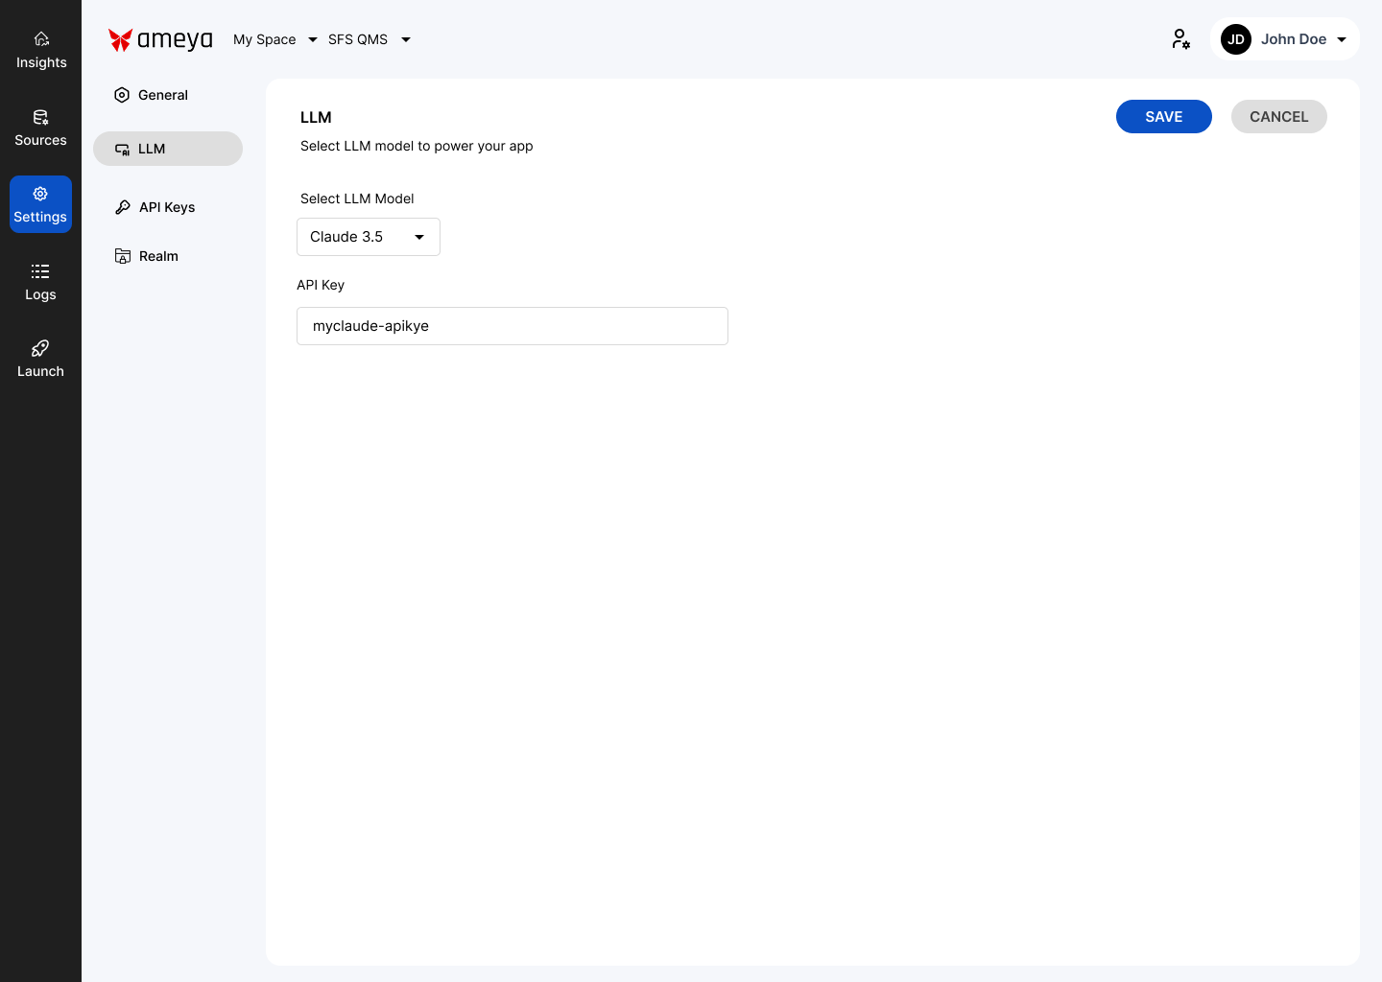Click the Settings gear icon
Viewport: 1382px width, 982px height.
coord(40,194)
